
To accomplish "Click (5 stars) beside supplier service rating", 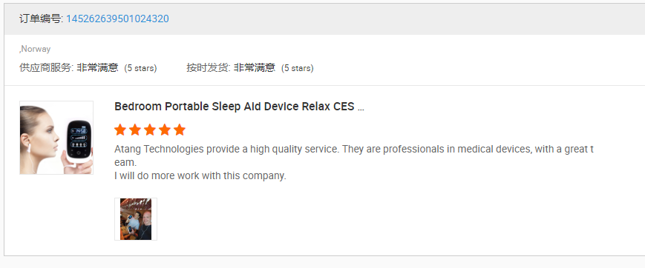I will pos(141,68).
